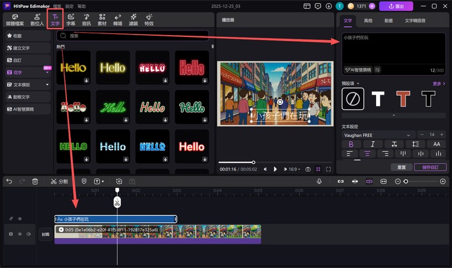Click the download icon in title bar

(328, 6)
